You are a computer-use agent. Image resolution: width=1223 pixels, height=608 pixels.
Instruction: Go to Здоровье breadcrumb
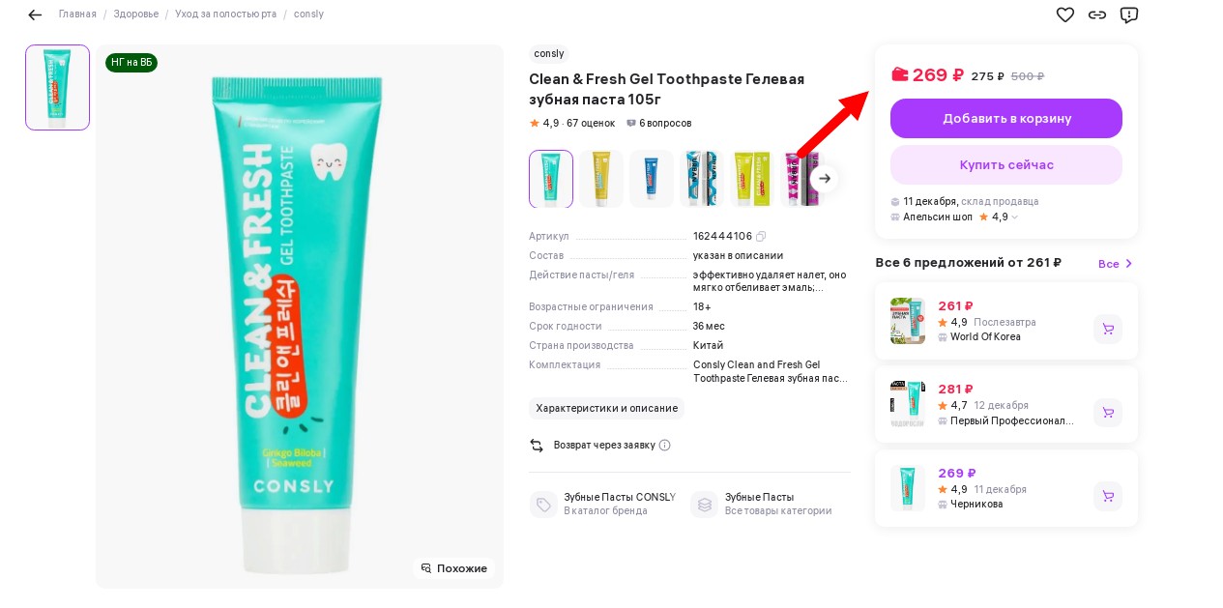[135, 14]
